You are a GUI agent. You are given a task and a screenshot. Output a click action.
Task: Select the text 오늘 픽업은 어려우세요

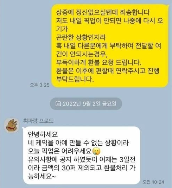[60, 151]
